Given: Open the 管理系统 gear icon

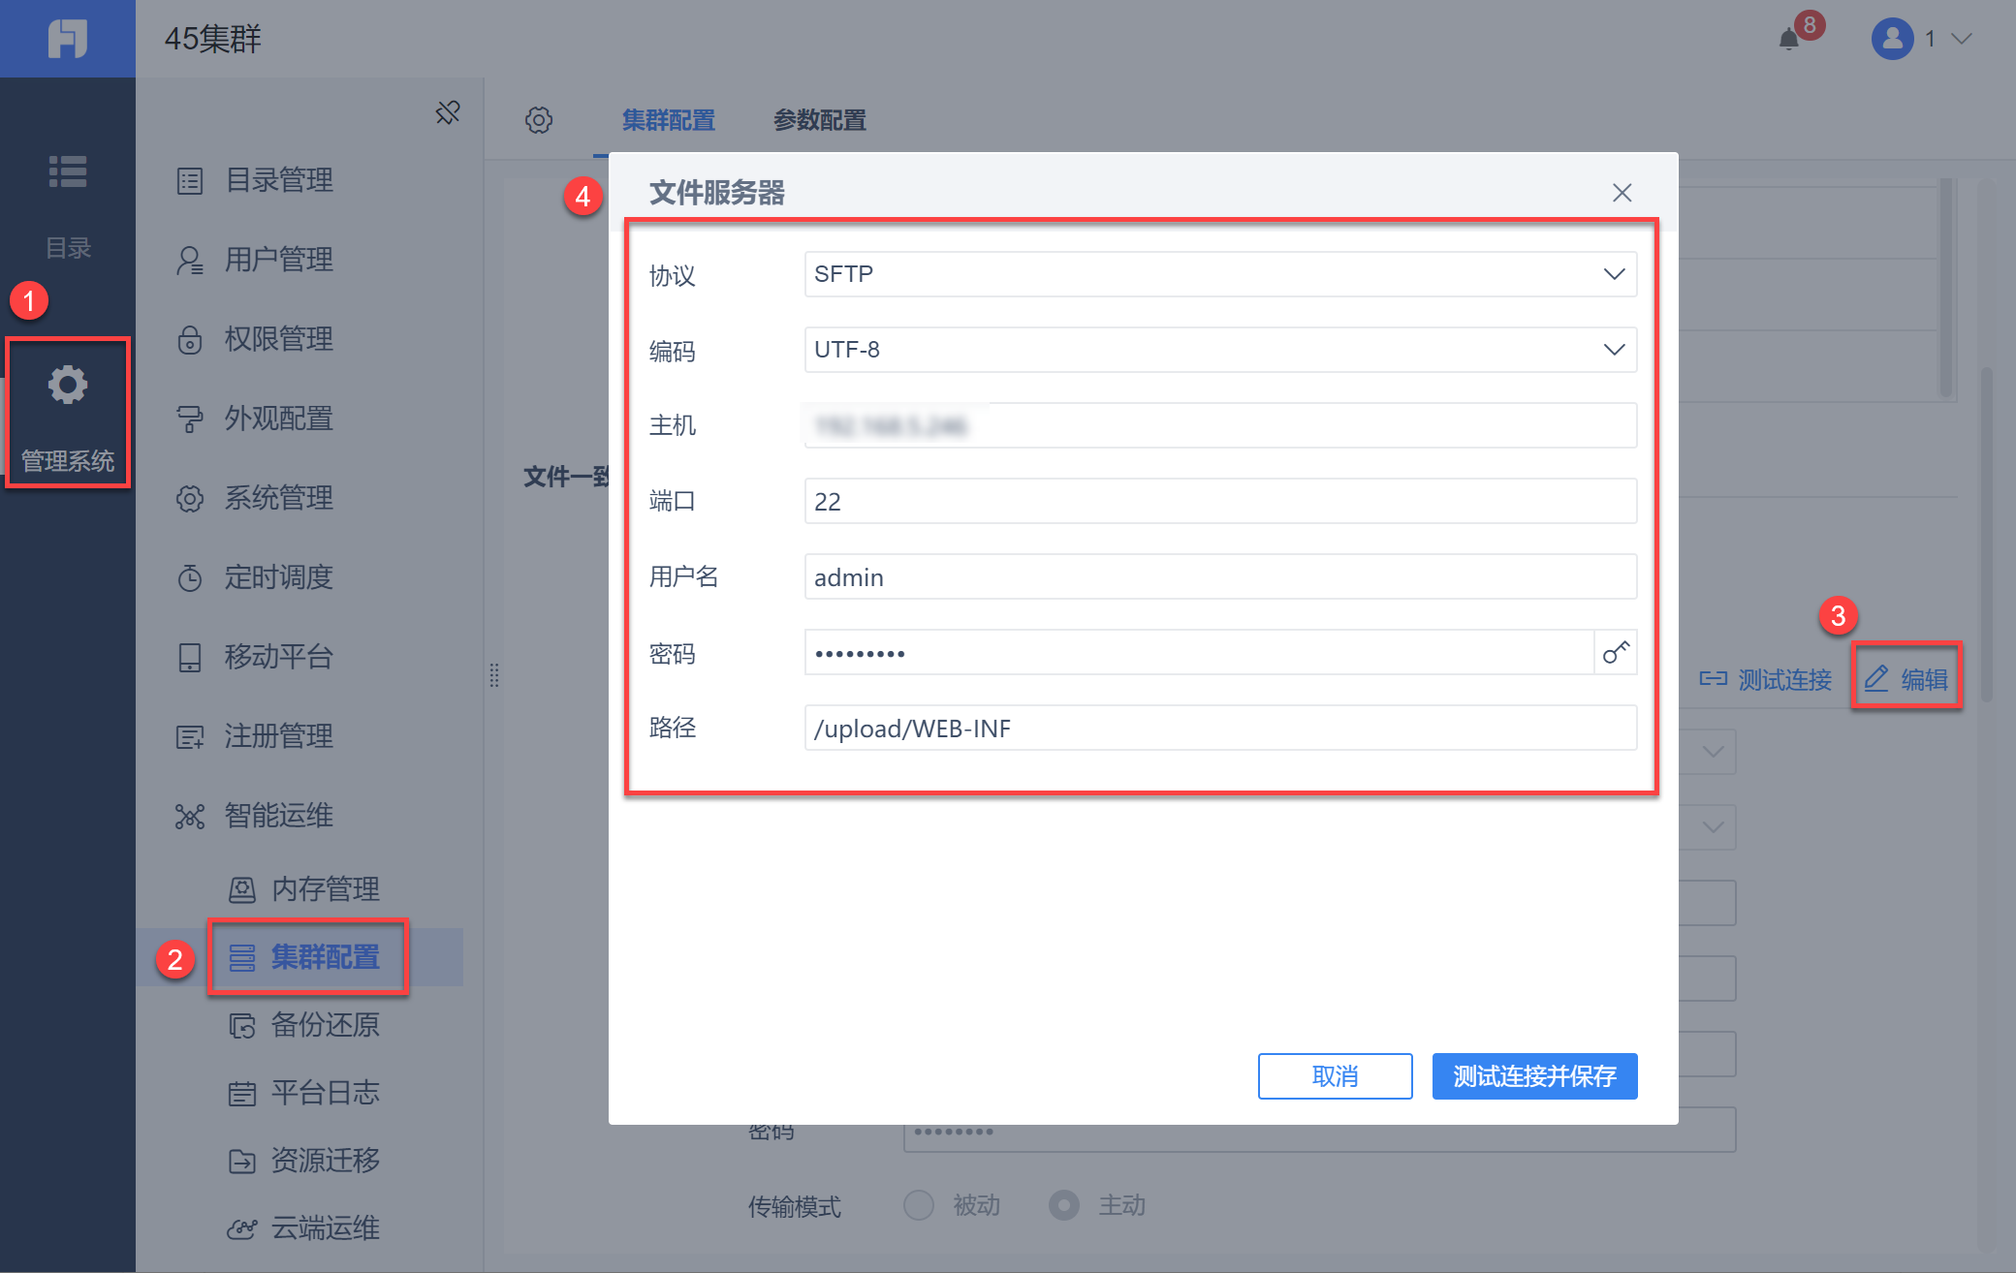Looking at the screenshot, I should 68,386.
